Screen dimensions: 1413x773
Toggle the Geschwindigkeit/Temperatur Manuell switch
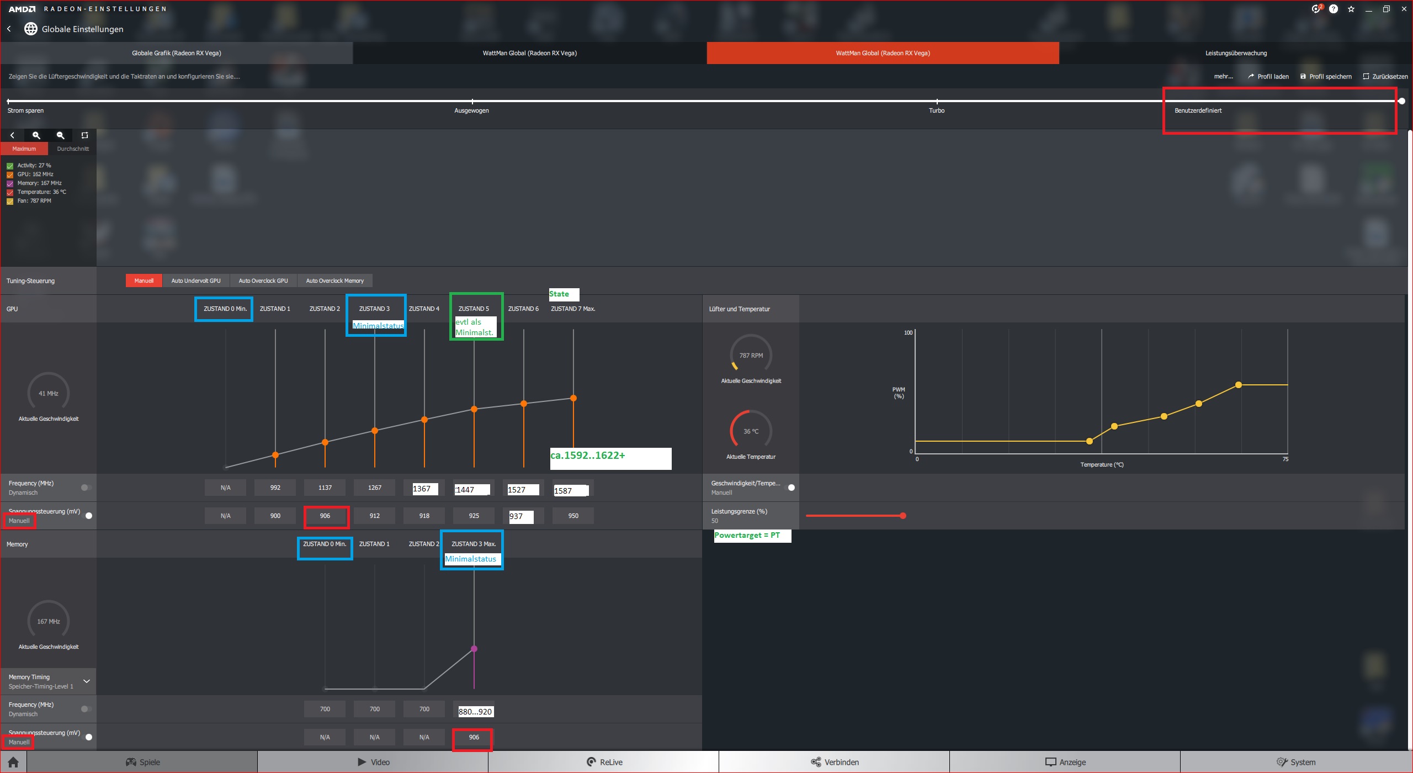(791, 487)
